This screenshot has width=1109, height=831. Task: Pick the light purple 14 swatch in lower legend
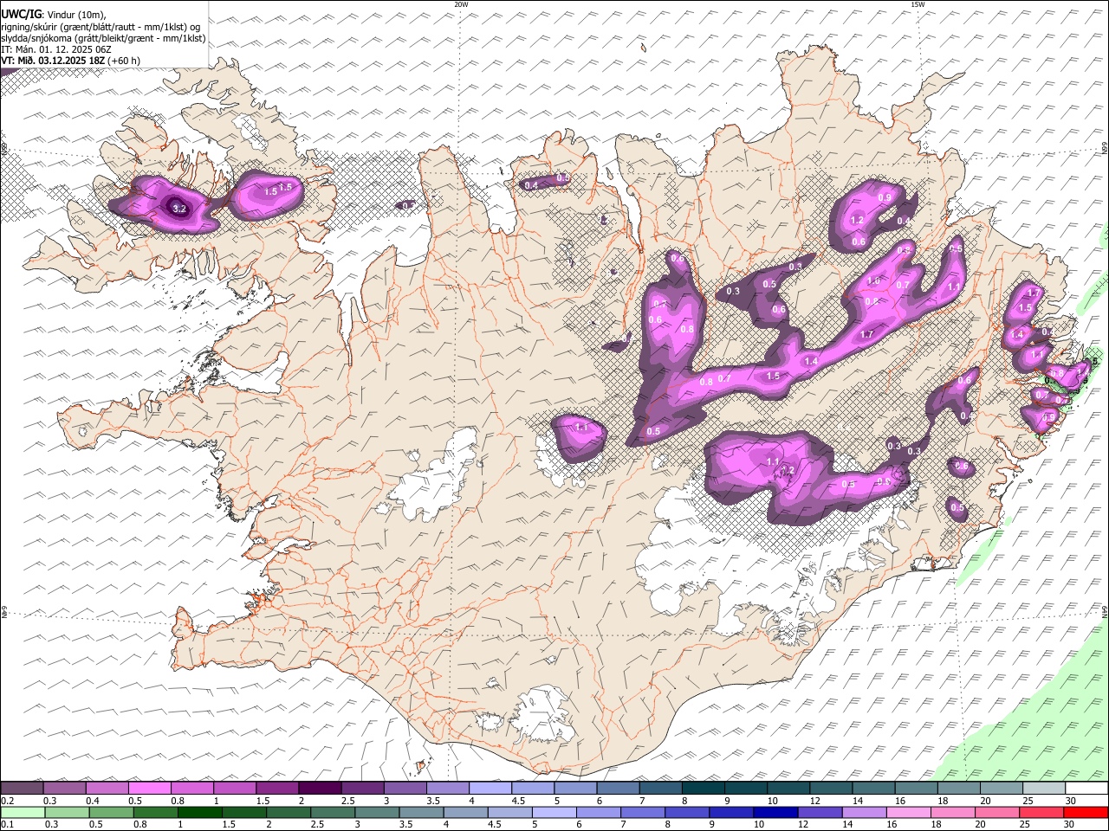pos(865,812)
